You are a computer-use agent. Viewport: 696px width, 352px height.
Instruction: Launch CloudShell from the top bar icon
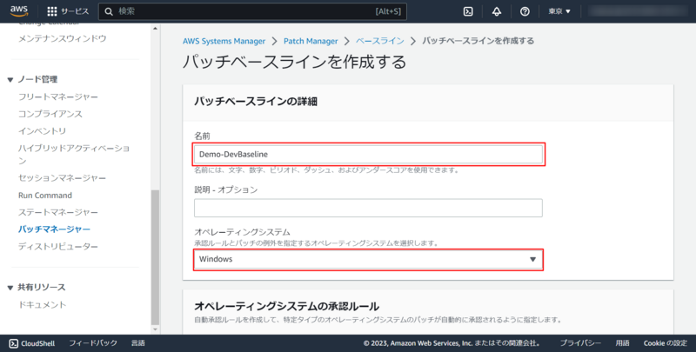[468, 11]
